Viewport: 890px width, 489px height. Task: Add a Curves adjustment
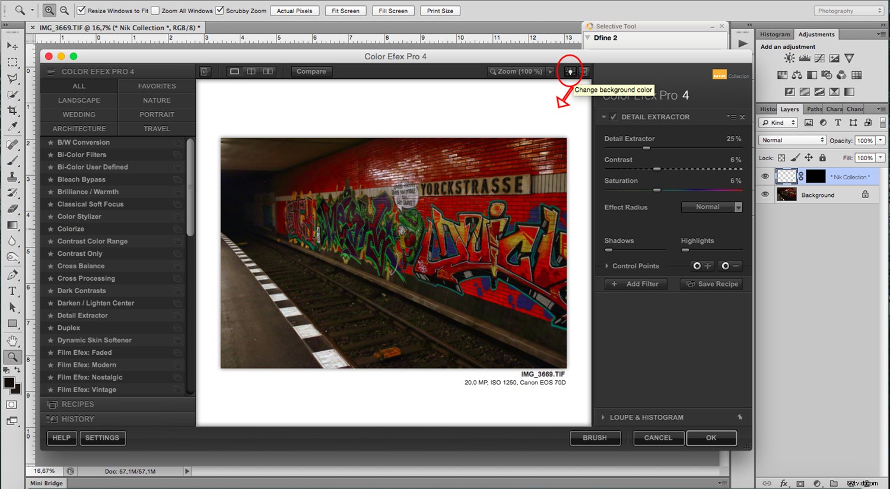(x=819, y=58)
